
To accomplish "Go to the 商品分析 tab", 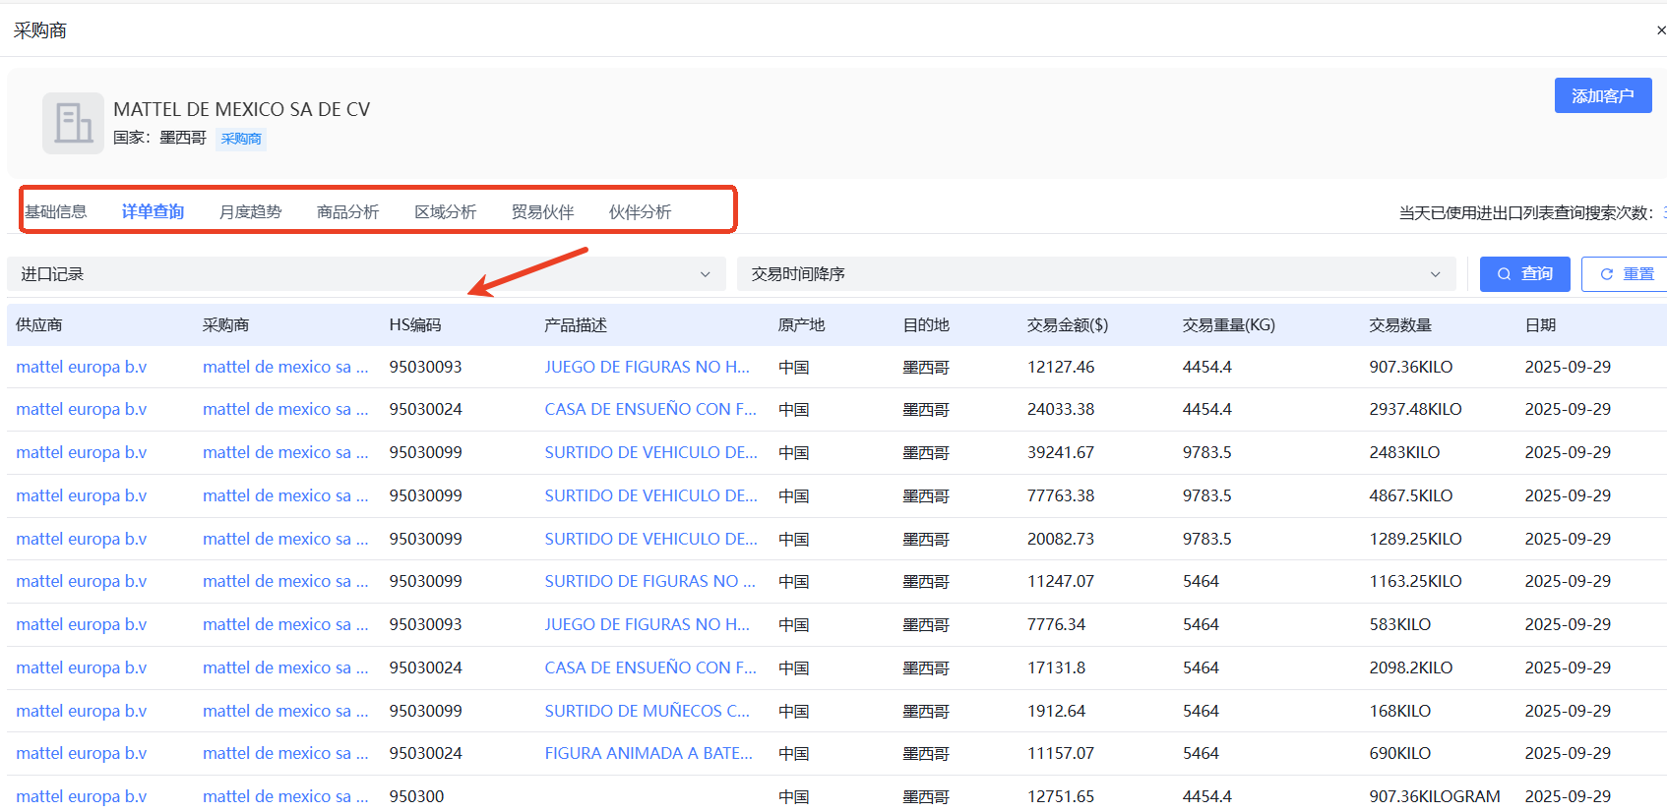I will point(347,211).
